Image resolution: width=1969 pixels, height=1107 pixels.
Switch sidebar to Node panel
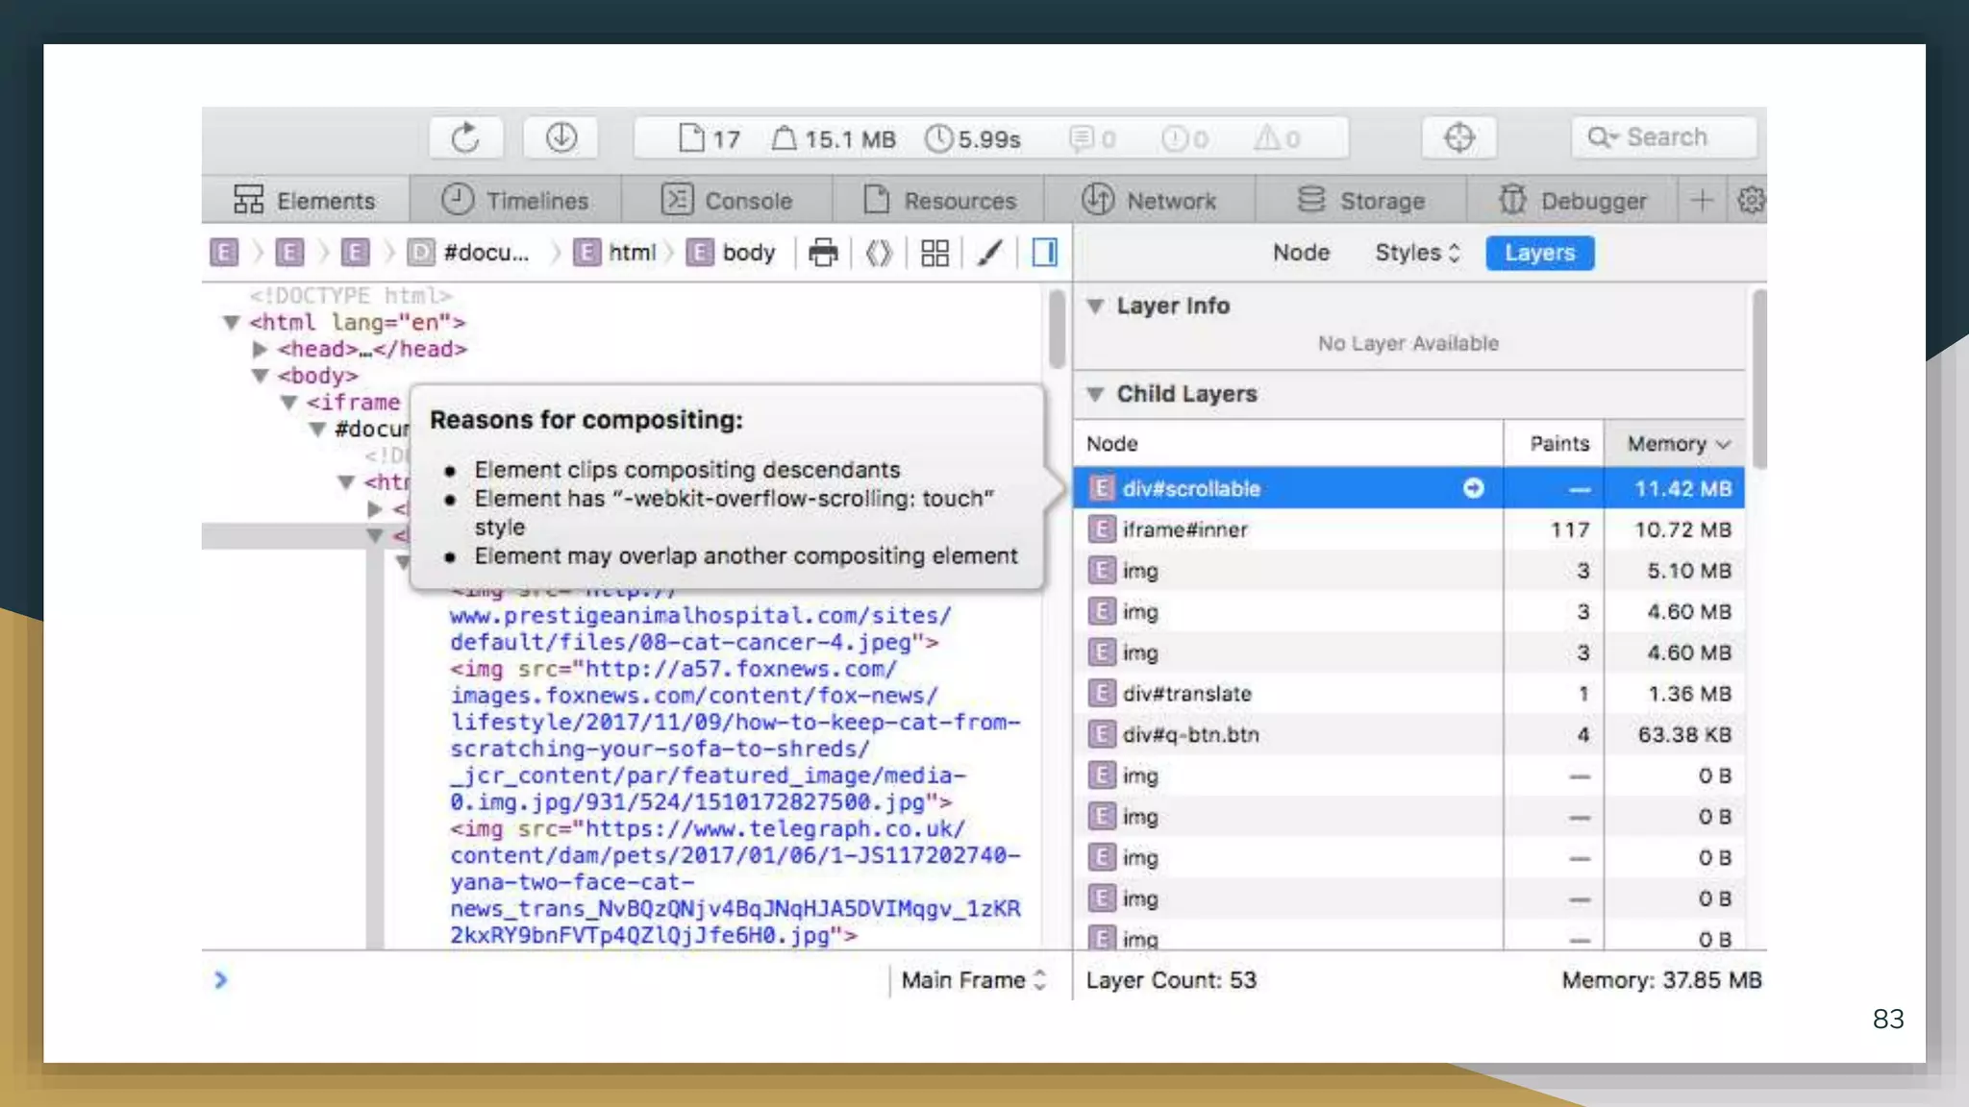pyautogui.click(x=1301, y=253)
